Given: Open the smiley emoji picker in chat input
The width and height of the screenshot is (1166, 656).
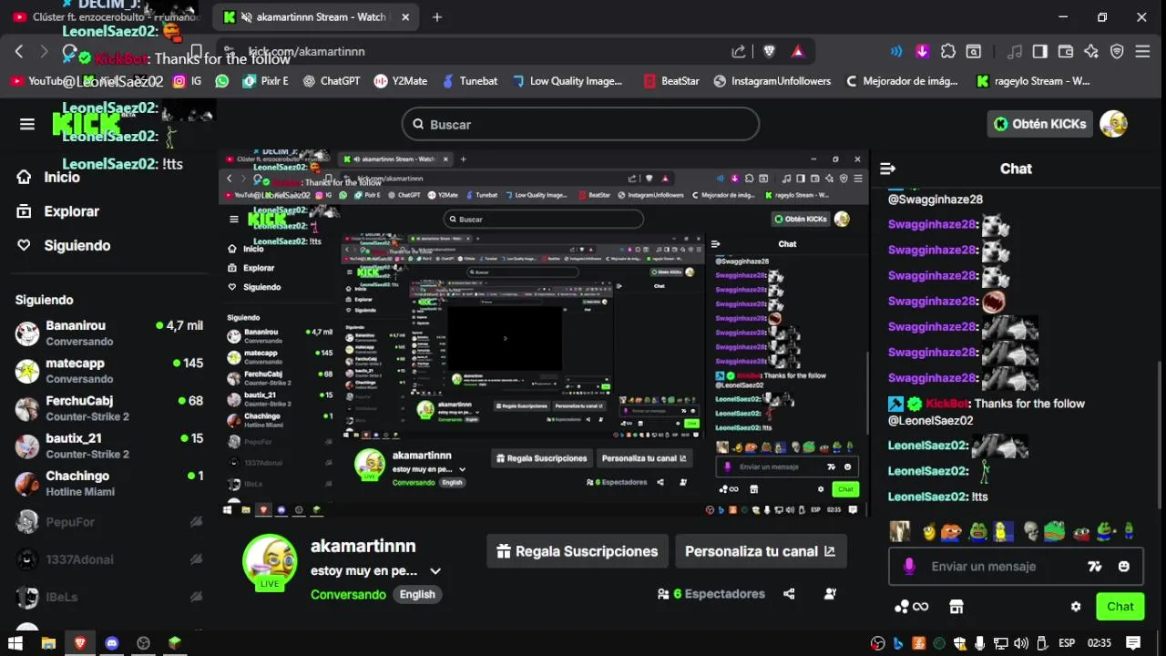Looking at the screenshot, I should [x=1124, y=566].
